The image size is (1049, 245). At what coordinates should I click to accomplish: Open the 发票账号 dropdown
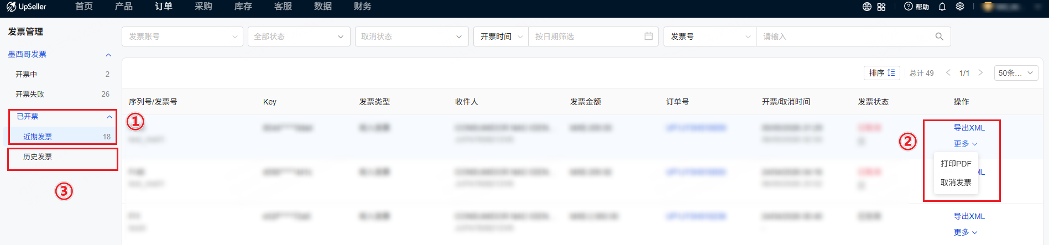182,37
